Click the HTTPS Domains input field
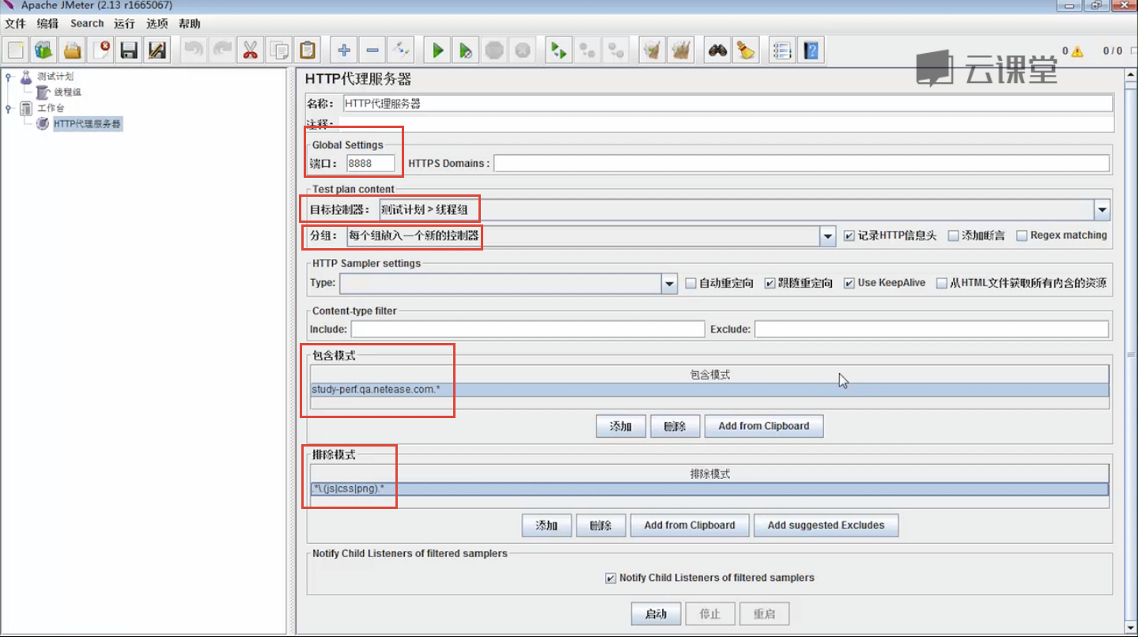Screen dimensions: 1138x637 coord(802,164)
